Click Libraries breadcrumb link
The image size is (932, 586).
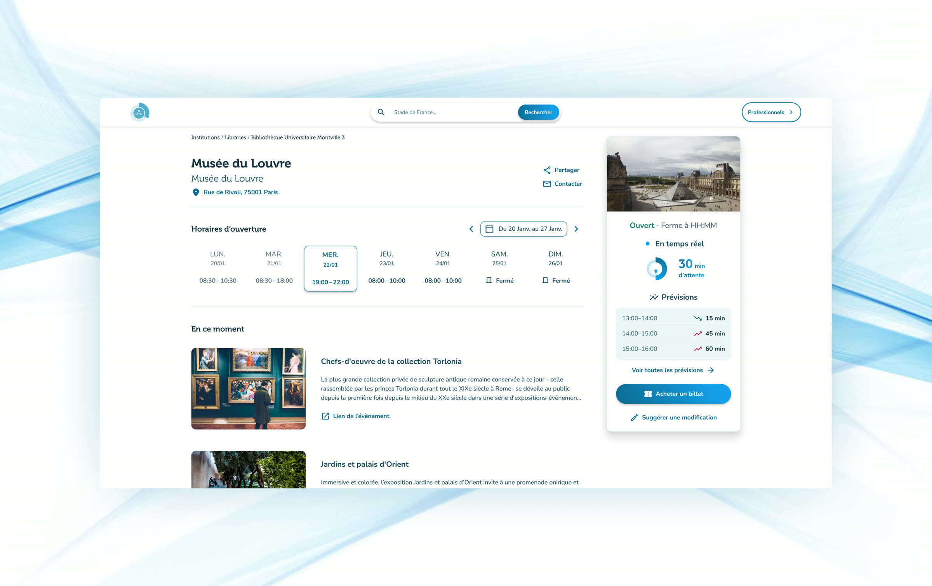(235, 138)
